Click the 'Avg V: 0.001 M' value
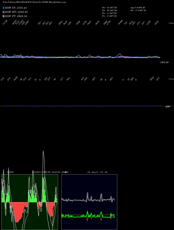 pos(138,8)
